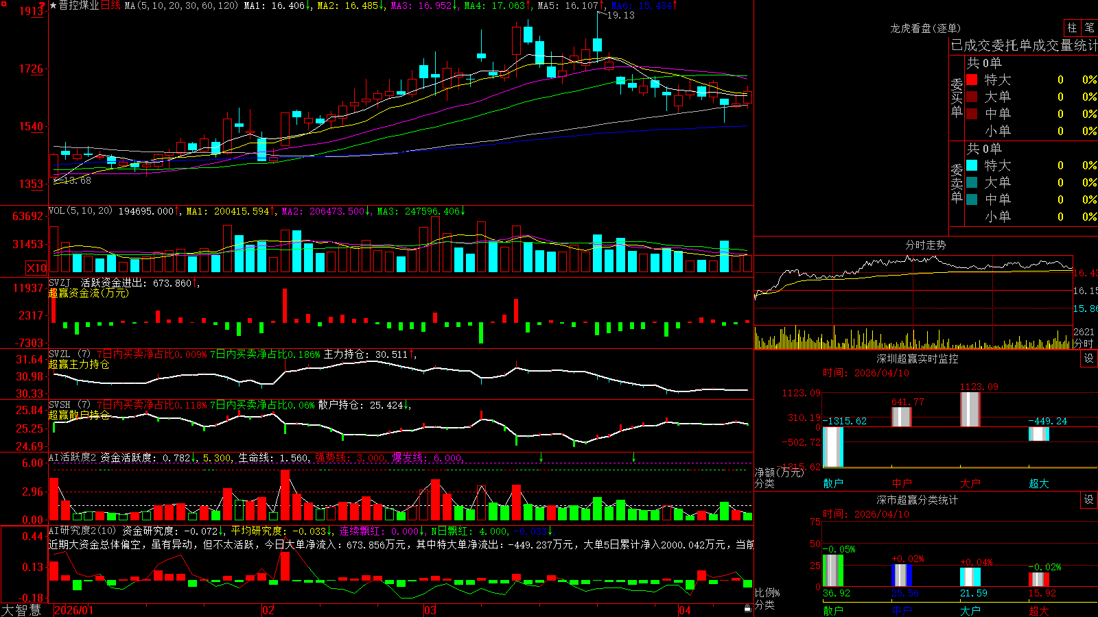1098x617 pixels.
Task: Click the 委卖单 section label
Action: pyautogui.click(x=957, y=184)
